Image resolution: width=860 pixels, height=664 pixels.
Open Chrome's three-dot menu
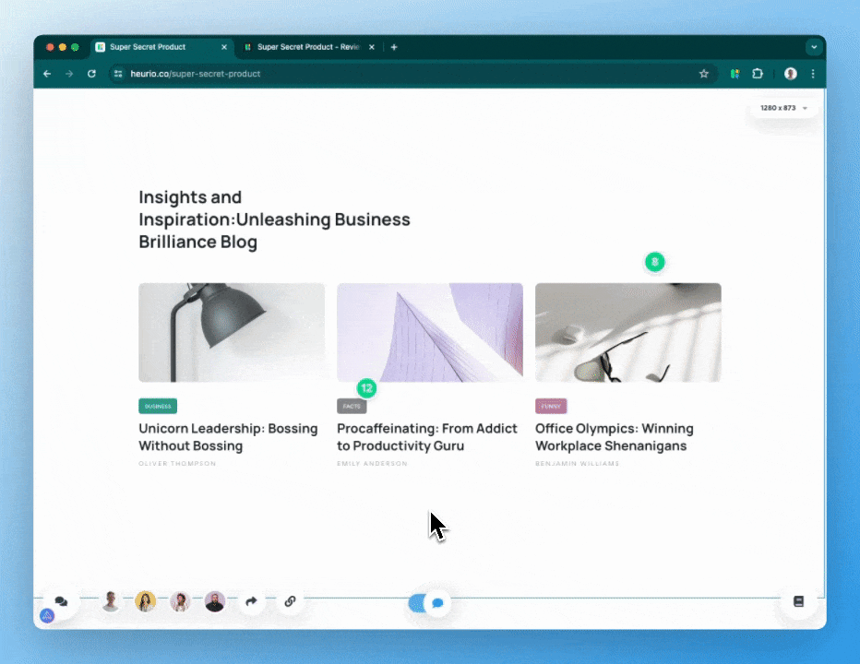pos(813,74)
